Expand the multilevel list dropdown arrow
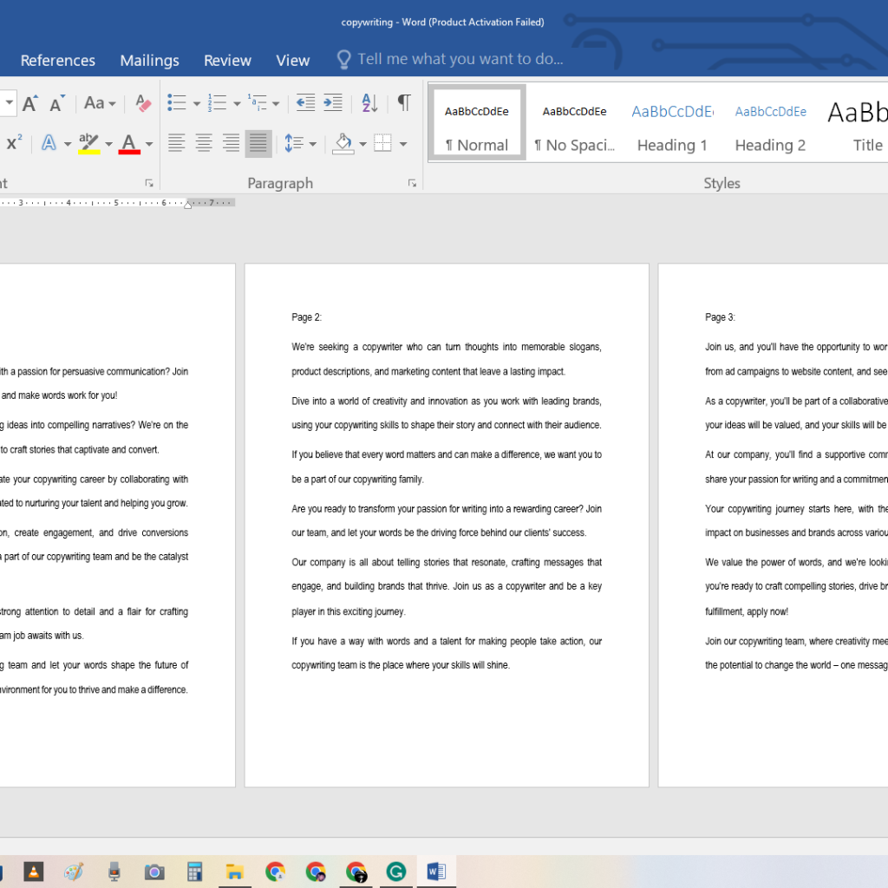 [276, 104]
